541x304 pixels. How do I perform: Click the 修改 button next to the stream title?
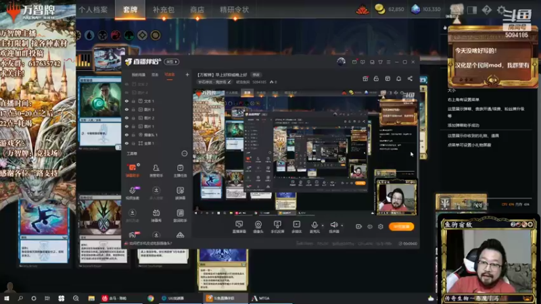coord(256,75)
